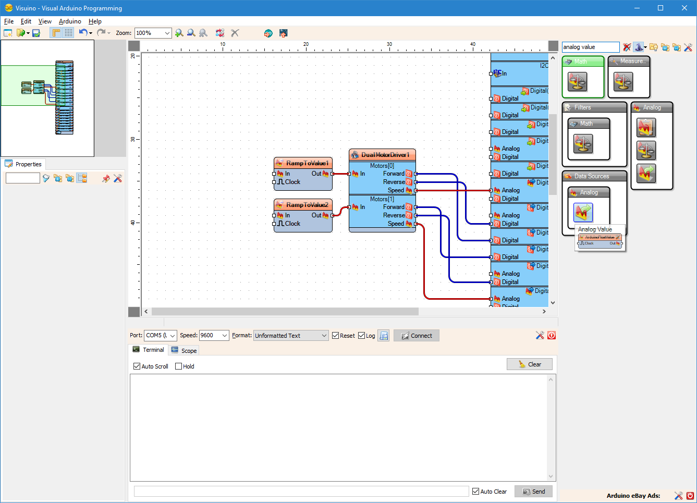Zoom in on the design area
Screen dimensions: 697x503
[x=179, y=32]
